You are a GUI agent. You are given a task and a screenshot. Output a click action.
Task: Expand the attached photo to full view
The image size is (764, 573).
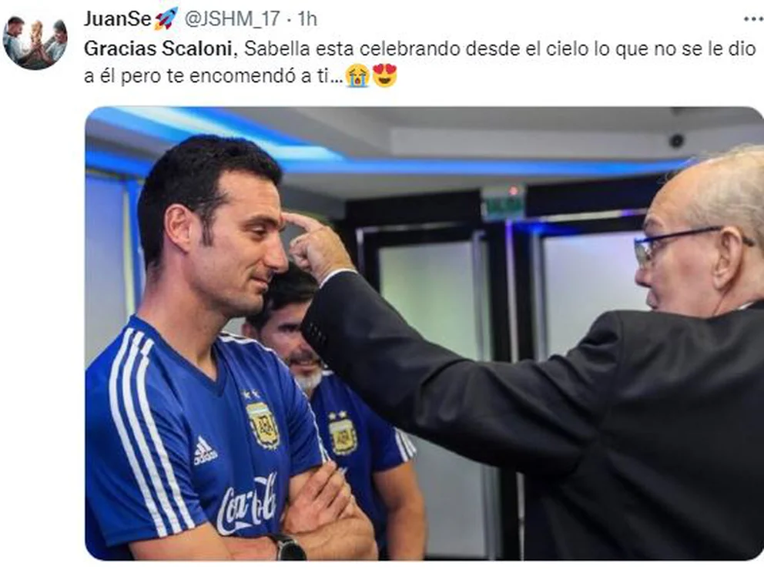(424, 333)
